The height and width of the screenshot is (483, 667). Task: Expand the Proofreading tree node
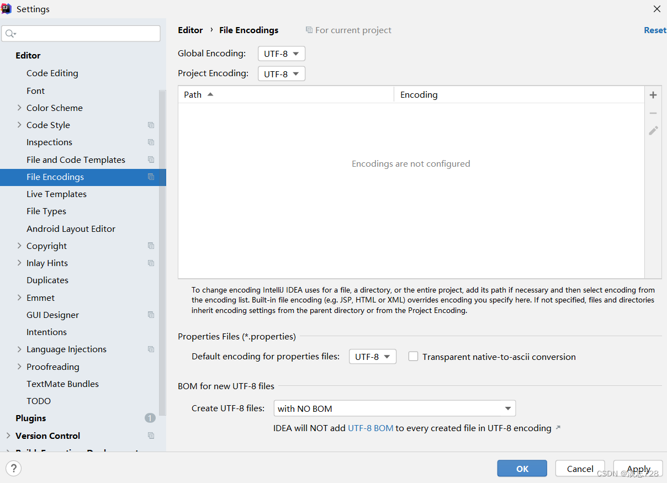[x=19, y=367]
